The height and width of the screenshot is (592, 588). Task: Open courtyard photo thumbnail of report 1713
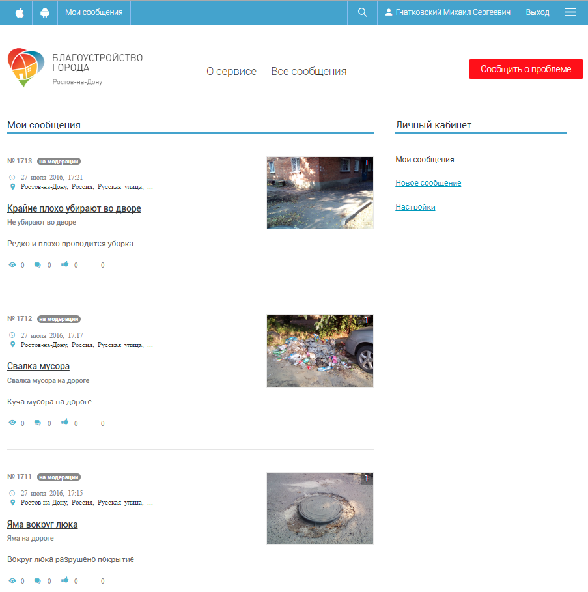click(320, 193)
